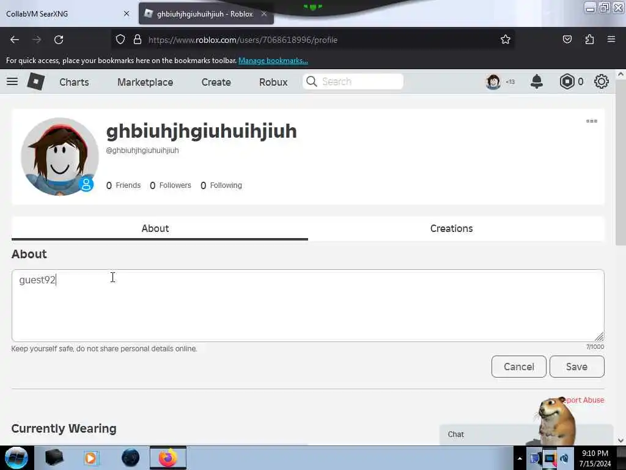Click the @ghbiuhjhgiuhuihjiuh username text
The height and width of the screenshot is (470, 626).
142,151
